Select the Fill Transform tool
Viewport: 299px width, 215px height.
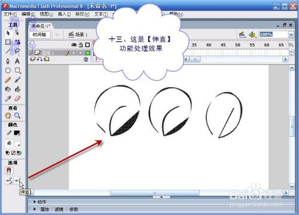tap(17, 42)
